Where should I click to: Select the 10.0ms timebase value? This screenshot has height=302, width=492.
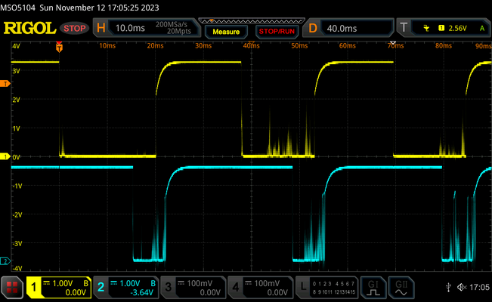click(130, 28)
